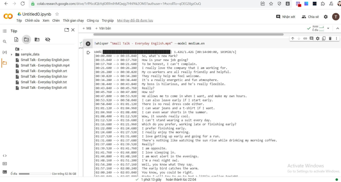Open the Trợ giúp menu
Screen dimensions: 341x182
coord(108,20)
